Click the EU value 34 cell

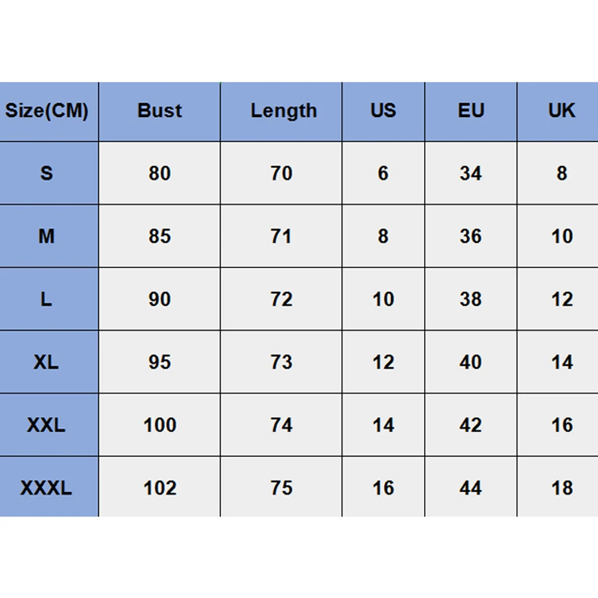(471, 173)
